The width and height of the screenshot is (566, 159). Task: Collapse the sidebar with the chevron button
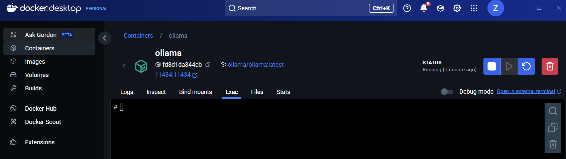click(x=105, y=38)
